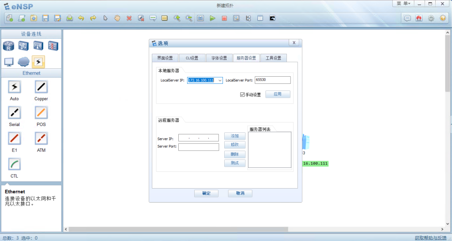Switch to the 工具设置 tab
Screen dimensions: 452x241
coord(274,58)
